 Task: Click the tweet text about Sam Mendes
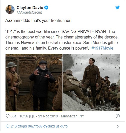[100, 42]
